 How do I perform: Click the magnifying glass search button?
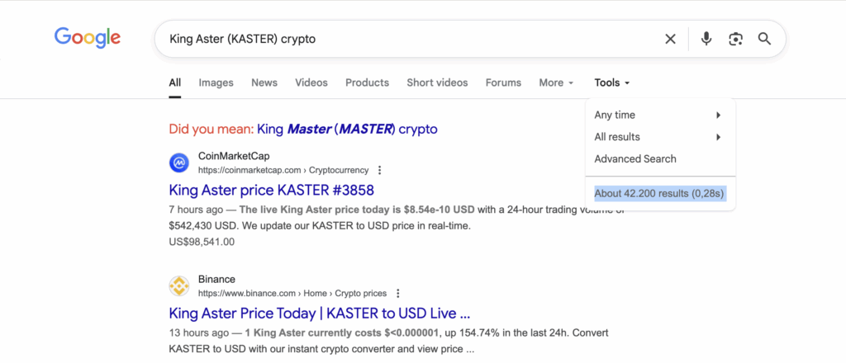[764, 39]
